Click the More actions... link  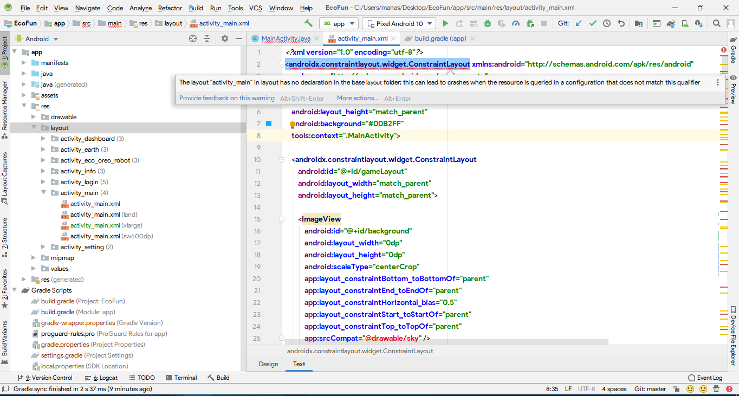pos(358,98)
